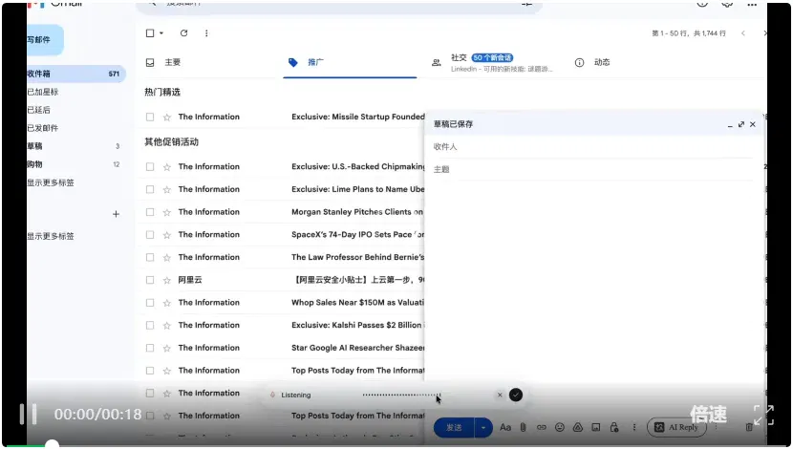This screenshot has height=449, width=793.
Task: Click the AI Reply button
Action: 676,427
